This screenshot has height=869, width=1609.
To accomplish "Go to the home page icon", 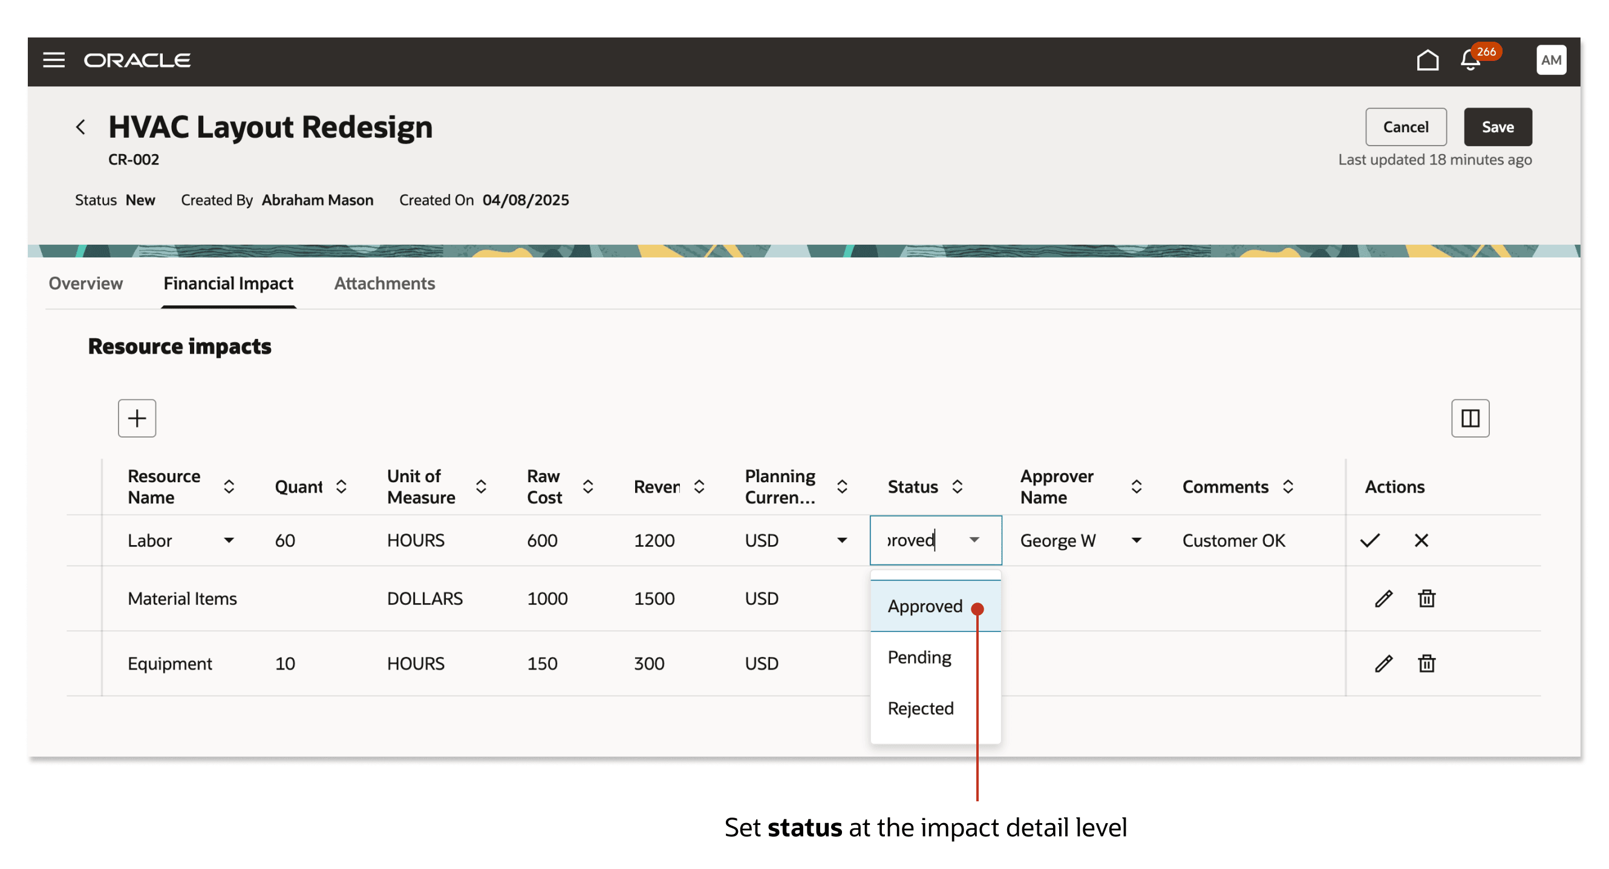I will tap(1426, 60).
